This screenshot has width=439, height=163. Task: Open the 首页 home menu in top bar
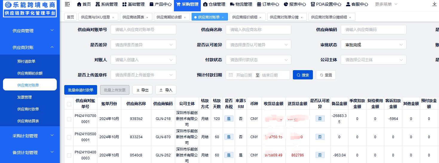[x=84, y=4]
